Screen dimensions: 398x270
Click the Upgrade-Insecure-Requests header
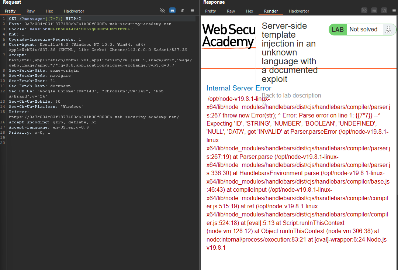tap(45, 40)
